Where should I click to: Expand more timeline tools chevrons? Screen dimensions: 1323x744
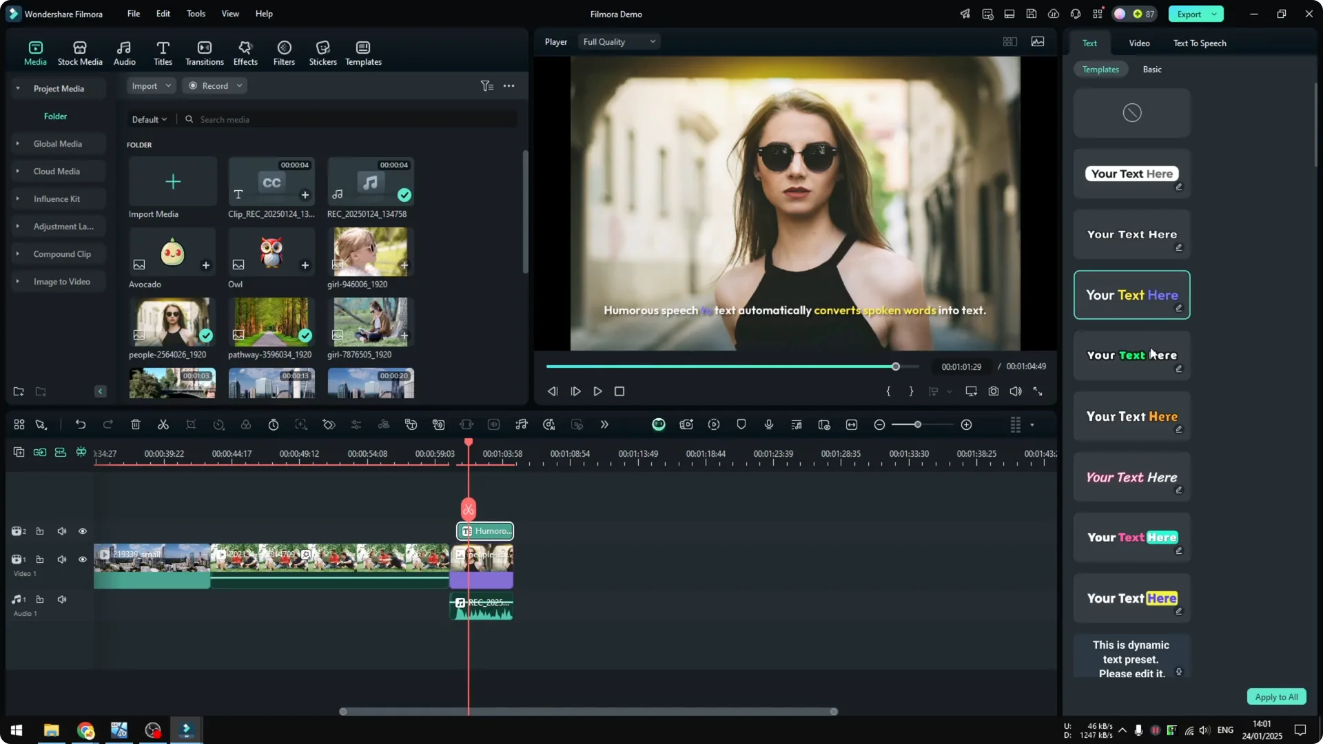[x=604, y=425]
